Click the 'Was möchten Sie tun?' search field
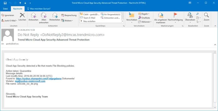Viewport: 218px width, 111px height. coord(39,9)
